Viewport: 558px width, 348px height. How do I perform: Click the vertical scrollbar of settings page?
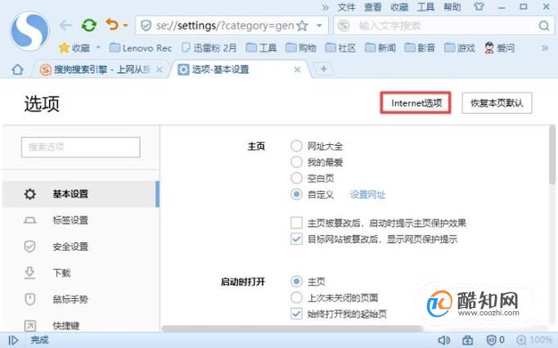552,155
